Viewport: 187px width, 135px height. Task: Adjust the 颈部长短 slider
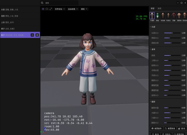(172, 43)
